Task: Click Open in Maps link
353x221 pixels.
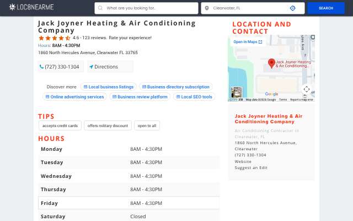Action: (x=248, y=42)
